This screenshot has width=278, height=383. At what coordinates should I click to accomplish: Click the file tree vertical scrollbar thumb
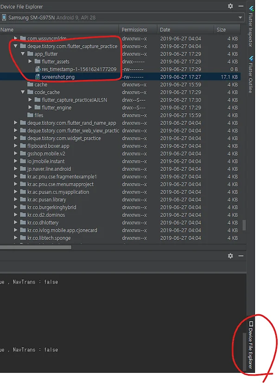(x=244, y=225)
